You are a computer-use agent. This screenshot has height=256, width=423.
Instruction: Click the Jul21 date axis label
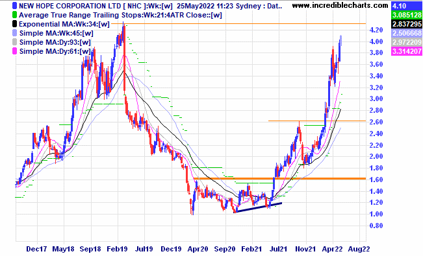coord(278,249)
